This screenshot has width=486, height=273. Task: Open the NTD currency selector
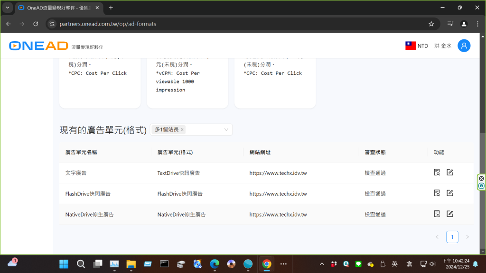tap(417, 46)
